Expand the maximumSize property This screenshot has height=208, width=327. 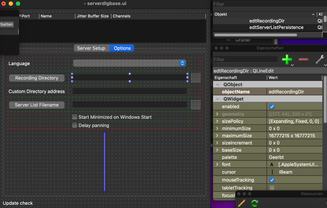217,136
